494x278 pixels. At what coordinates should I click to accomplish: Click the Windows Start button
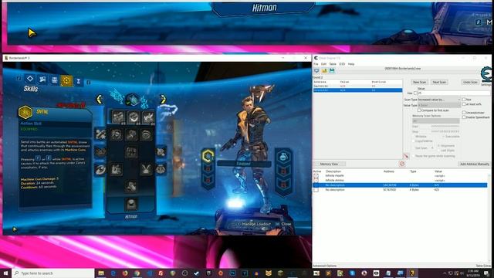[x=5, y=273]
